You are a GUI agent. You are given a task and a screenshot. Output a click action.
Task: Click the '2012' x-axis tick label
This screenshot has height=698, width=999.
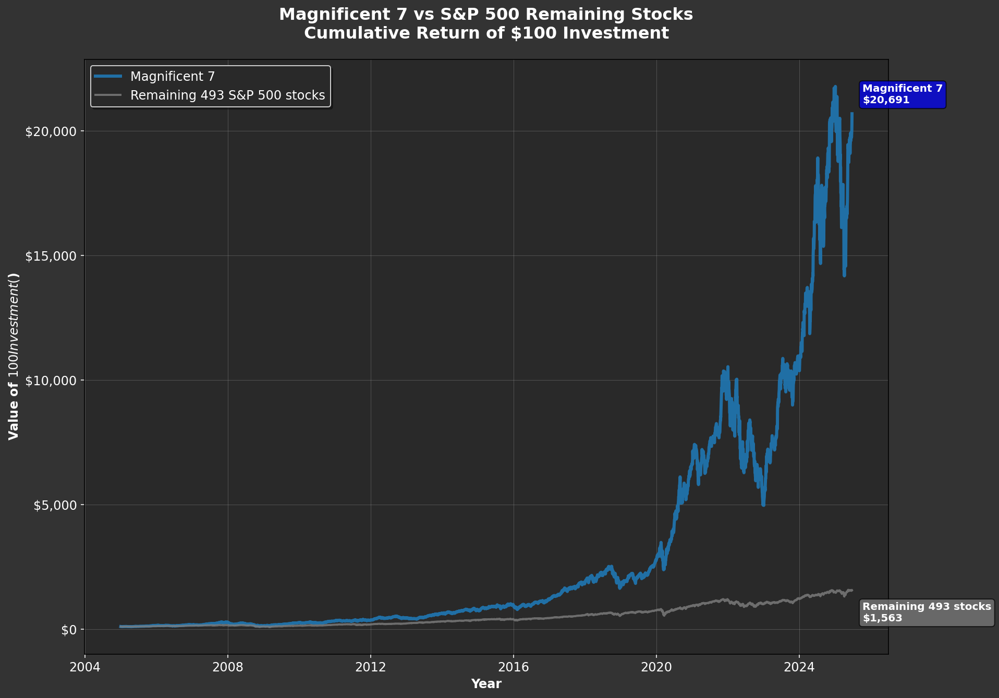click(371, 667)
